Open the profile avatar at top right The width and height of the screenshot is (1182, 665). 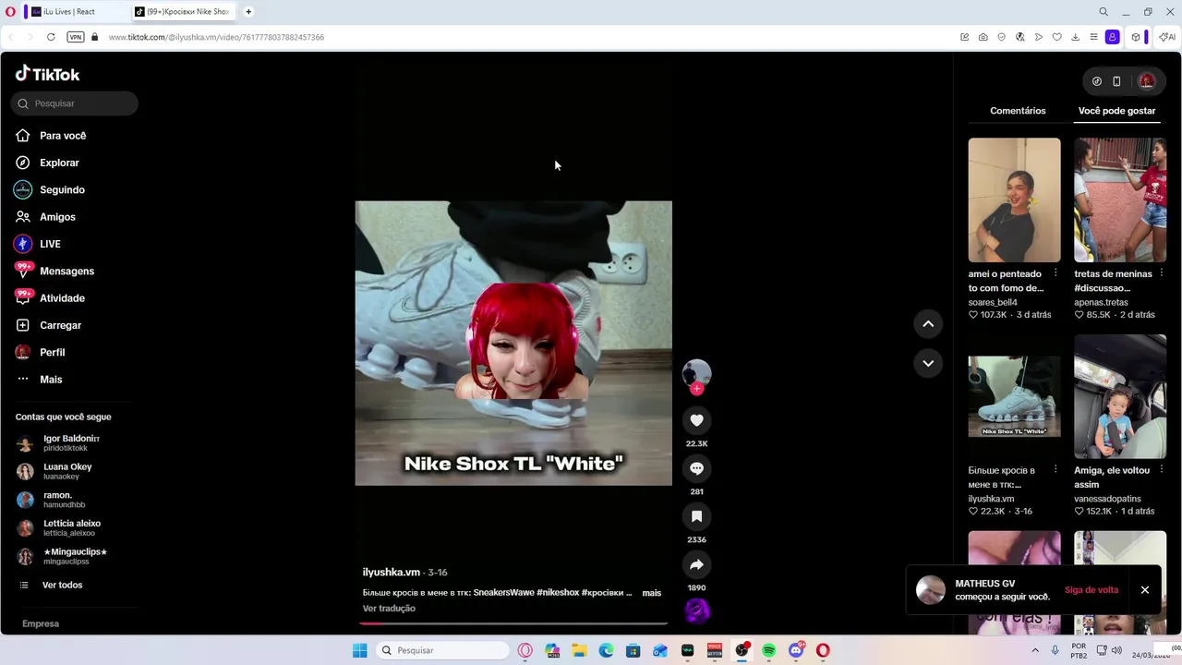pyautogui.click(x=1147, y=81)
